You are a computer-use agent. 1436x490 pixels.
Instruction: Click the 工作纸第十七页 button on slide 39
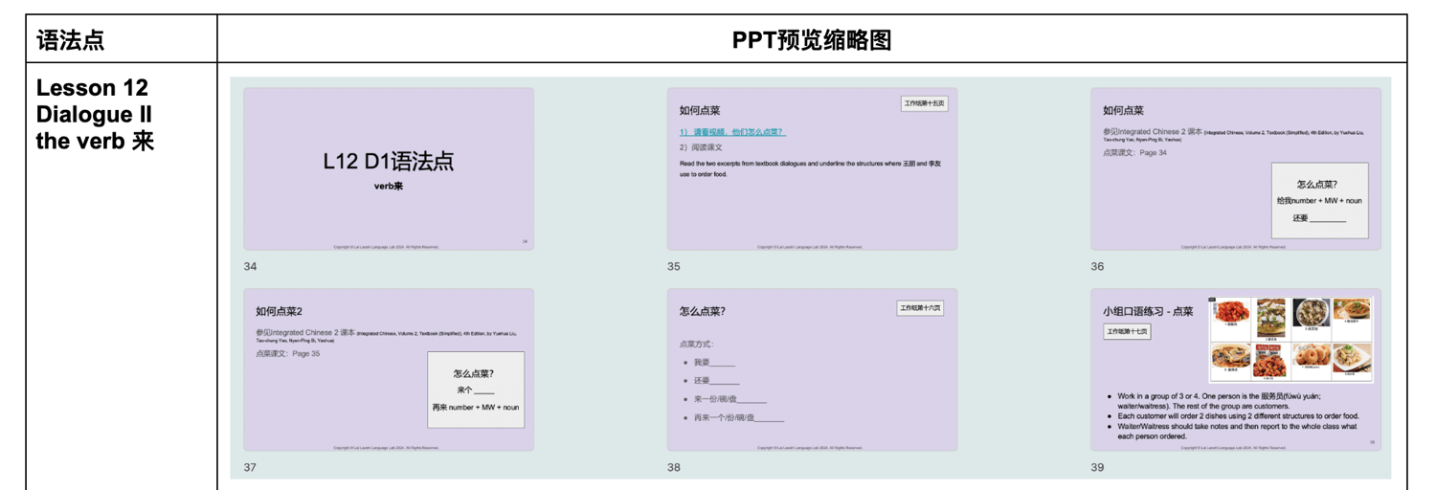click(1127, 332)
